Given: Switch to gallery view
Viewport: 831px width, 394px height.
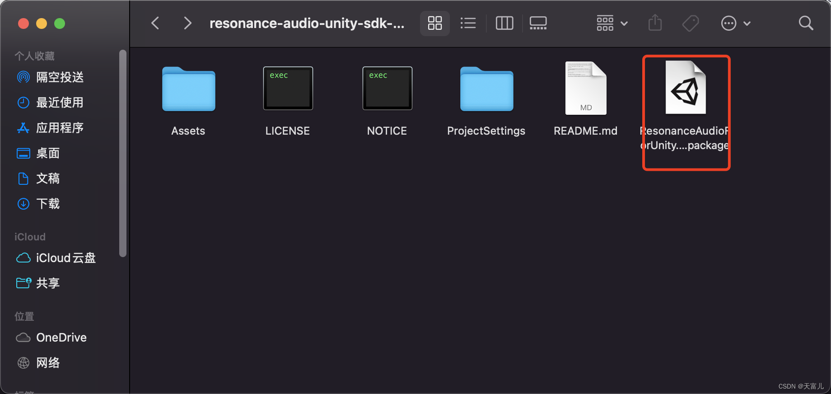Looking at the screenshot, I should click(538, 23).
